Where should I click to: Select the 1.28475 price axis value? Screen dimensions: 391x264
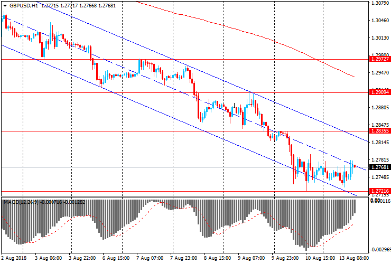(x=380, y=125)
